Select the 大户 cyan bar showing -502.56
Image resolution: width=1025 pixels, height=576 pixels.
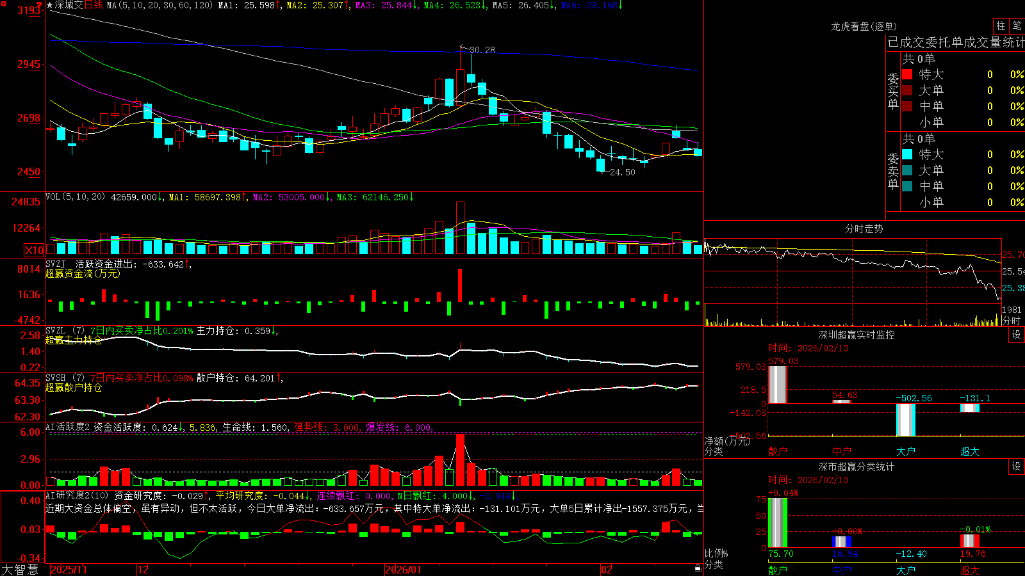click(906, 420)
